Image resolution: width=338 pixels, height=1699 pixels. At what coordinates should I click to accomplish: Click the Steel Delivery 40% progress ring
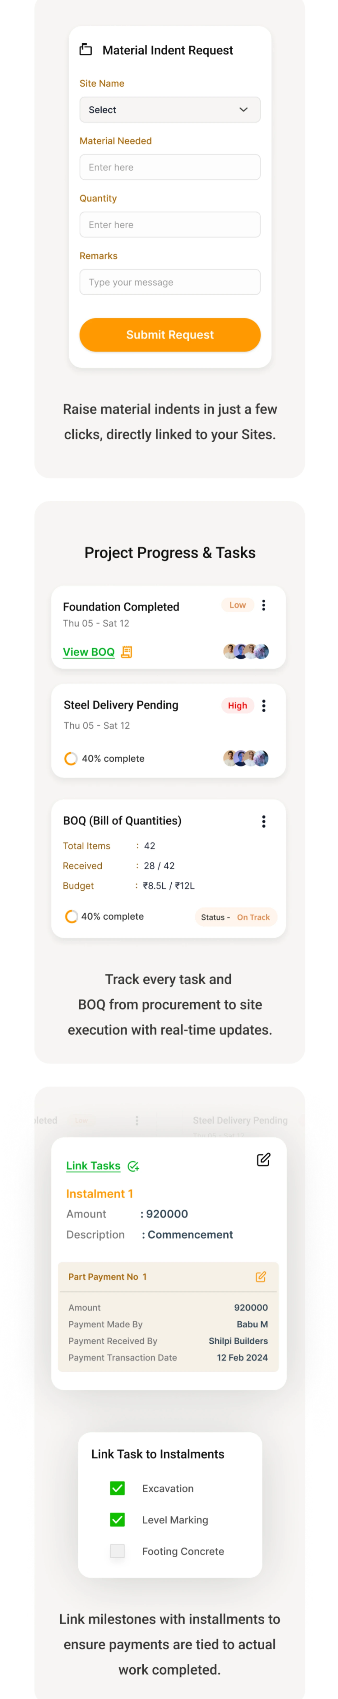coord(70,758)
